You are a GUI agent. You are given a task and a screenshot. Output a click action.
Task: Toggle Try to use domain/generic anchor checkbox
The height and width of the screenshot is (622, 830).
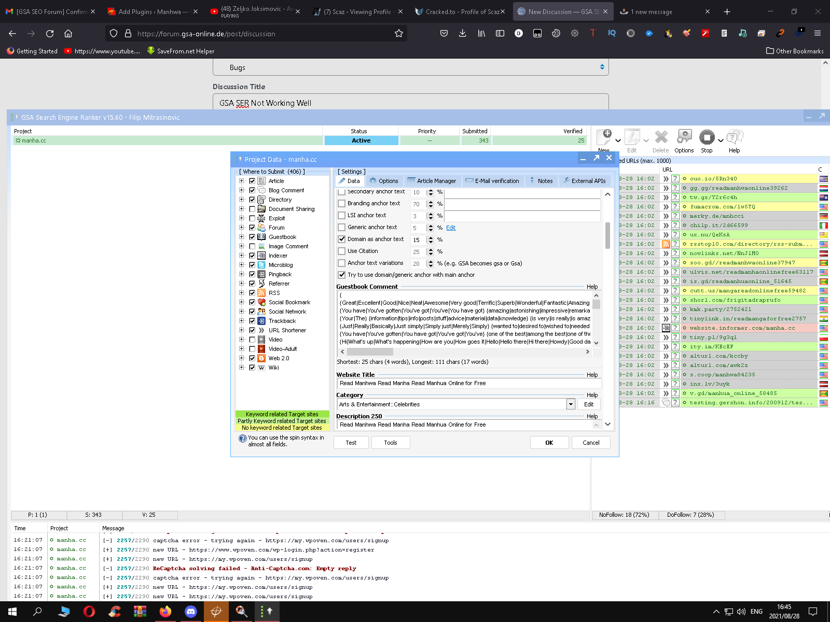click(x=341, y=275)
